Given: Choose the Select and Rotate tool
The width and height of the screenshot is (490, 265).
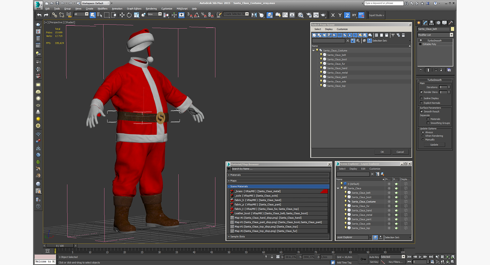Looking at the screenshot, I should [x=129, y=15].
